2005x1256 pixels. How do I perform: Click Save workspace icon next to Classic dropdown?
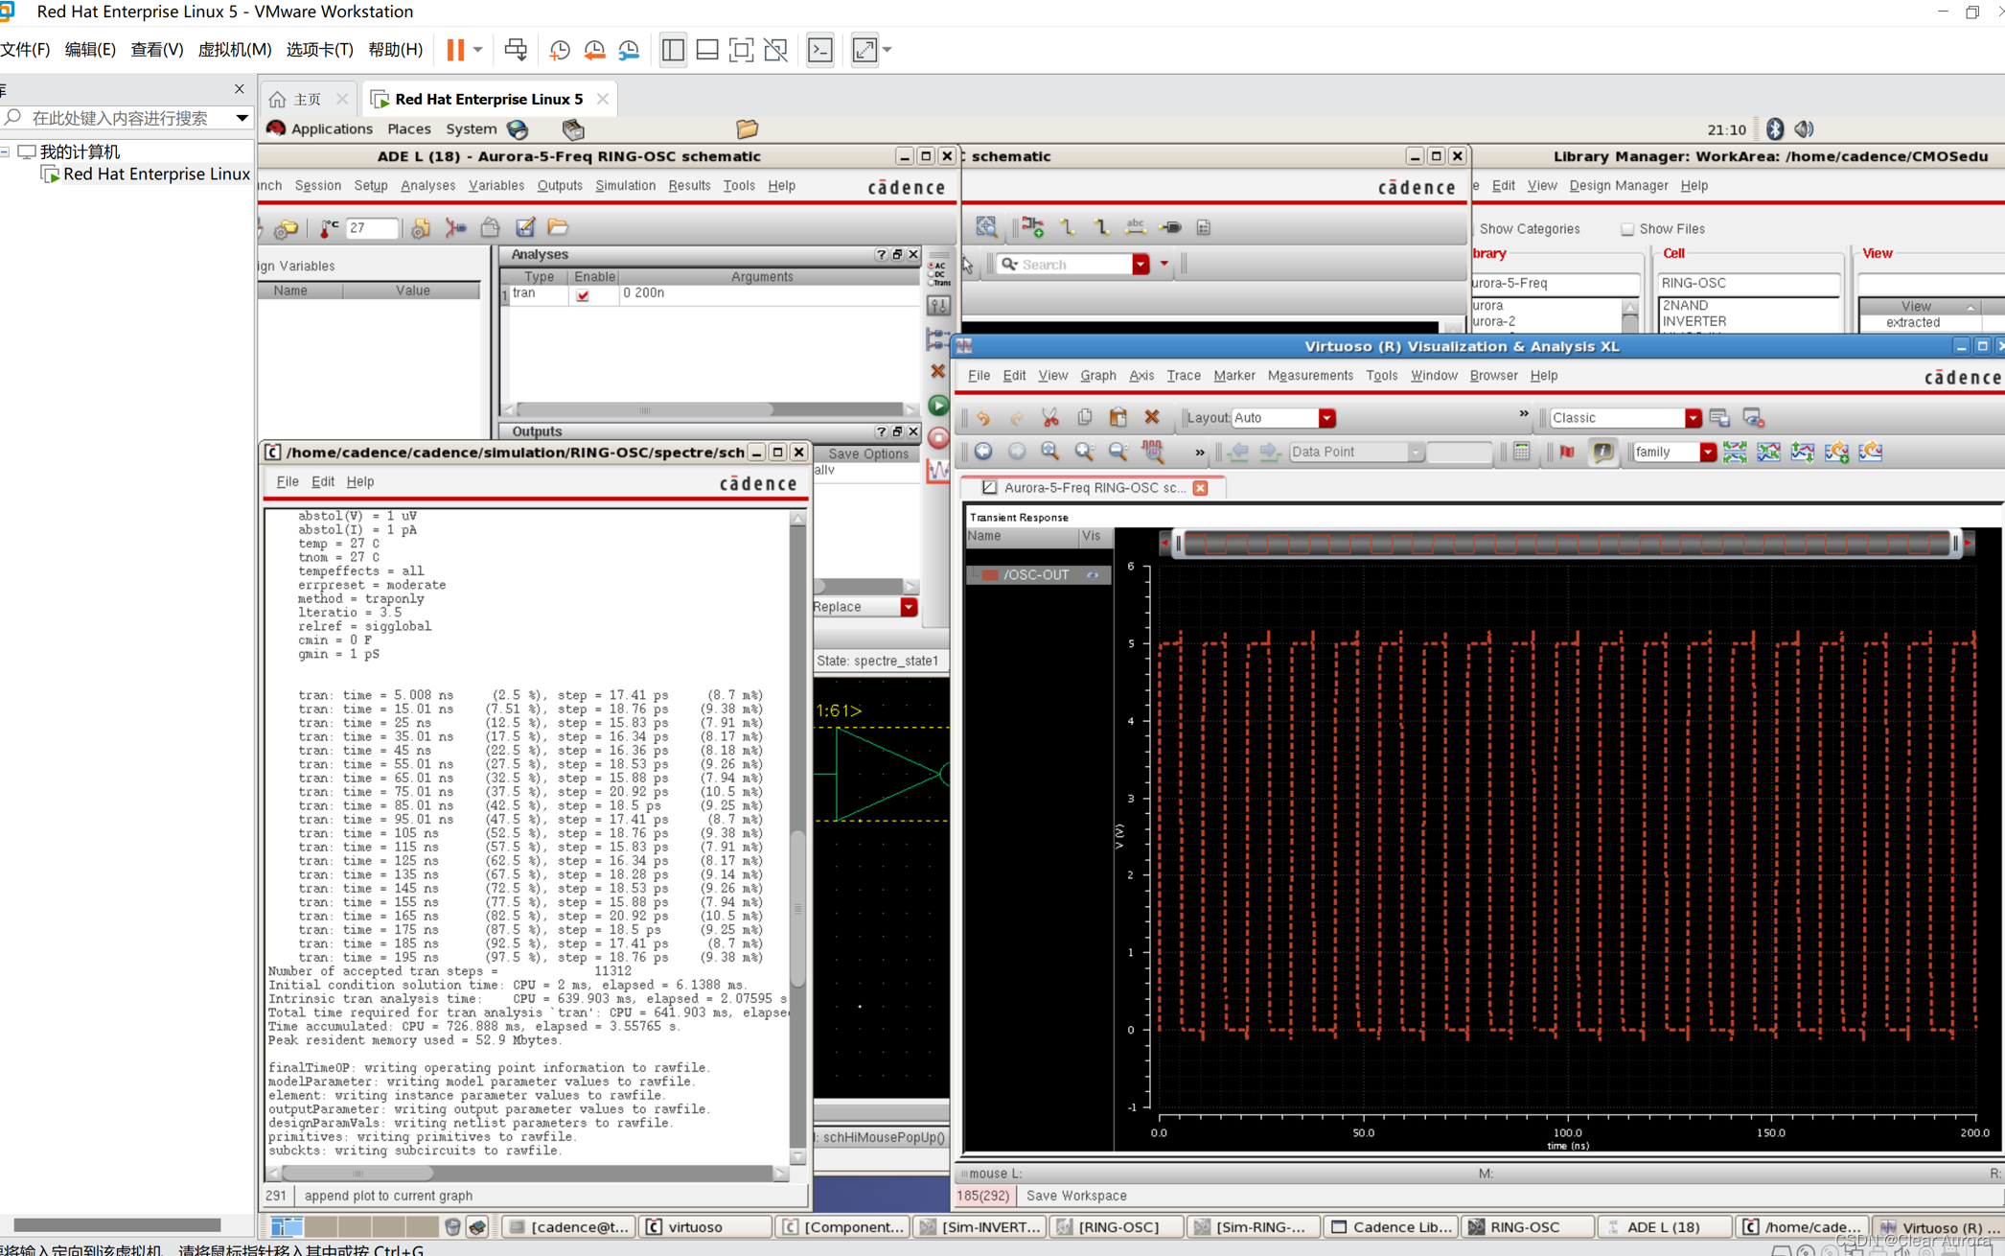point(1719,418)
